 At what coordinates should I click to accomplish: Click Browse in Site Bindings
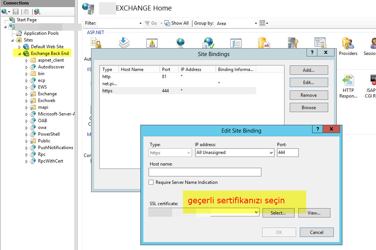tap(309, 108)
